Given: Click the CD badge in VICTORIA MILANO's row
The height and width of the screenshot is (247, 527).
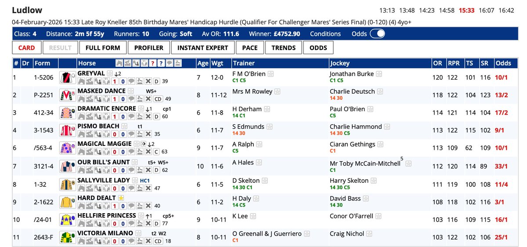Looking at the screenshot, I should (x=158, y=241).
